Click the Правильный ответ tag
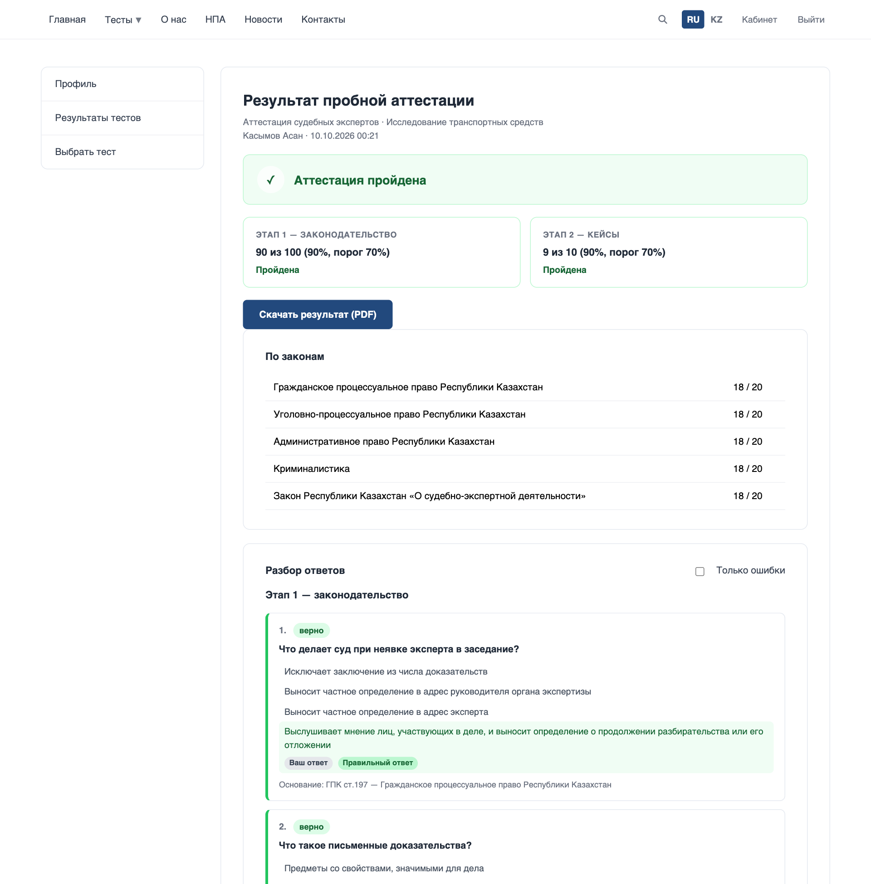The image size is (871, 884). [377, 763]
